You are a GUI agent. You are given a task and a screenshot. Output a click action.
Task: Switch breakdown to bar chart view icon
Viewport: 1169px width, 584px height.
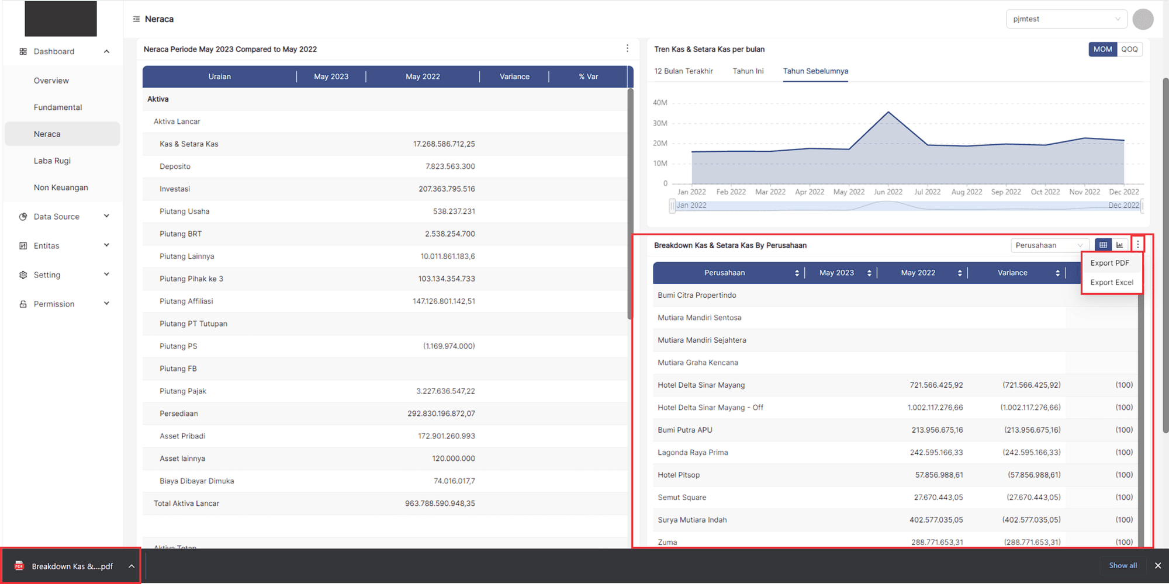[1119, 245]
